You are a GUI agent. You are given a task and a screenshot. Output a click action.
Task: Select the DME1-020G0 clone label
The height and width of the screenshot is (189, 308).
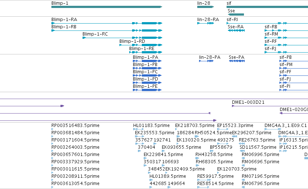pyautogui.click(x=294, y=110)
